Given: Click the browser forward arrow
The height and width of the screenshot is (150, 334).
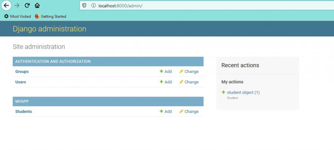Looking at the screenshot, I should pos(17,6).
